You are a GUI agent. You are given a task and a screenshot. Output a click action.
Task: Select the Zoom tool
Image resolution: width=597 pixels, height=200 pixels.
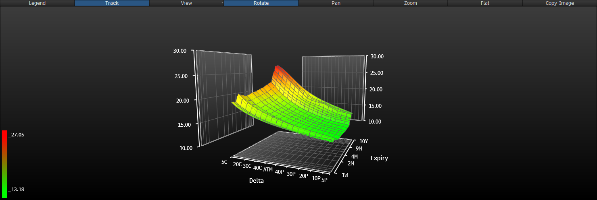pyautogui.click(x=410, y=3)
